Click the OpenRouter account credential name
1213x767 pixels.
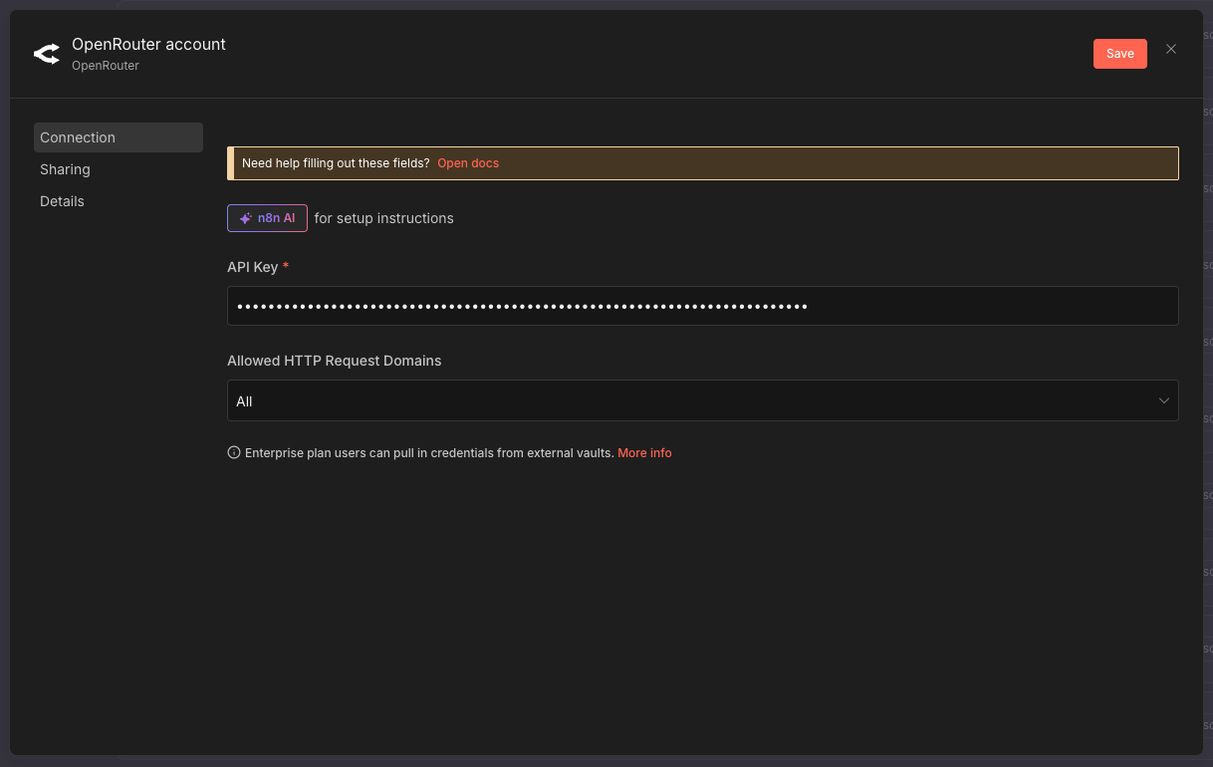[148, 44]
